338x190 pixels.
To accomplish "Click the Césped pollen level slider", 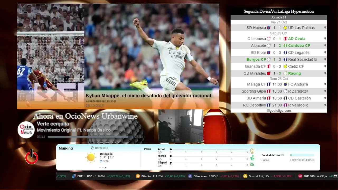I will pyautogui.click(x=209, y=163).
